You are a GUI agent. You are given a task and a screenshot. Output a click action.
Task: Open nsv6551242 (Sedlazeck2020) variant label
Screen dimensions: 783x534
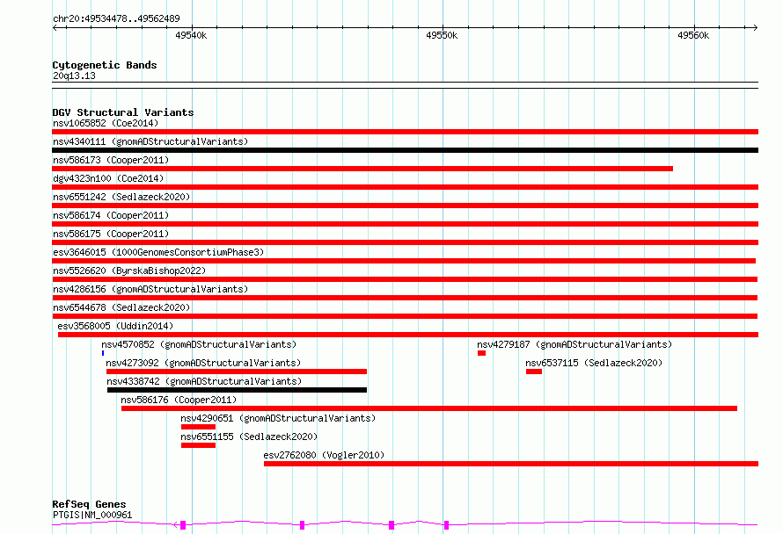(x=121, y=197)
